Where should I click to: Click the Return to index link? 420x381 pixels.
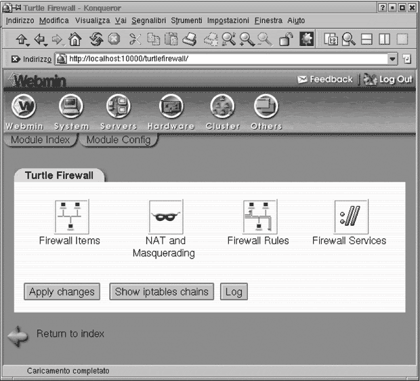coord(70,334)
